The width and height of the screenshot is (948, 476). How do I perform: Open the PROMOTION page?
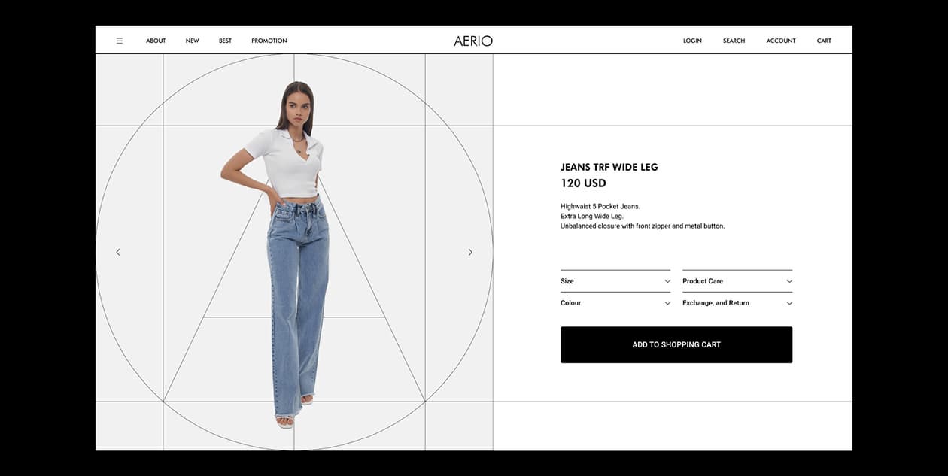(269, 41)
